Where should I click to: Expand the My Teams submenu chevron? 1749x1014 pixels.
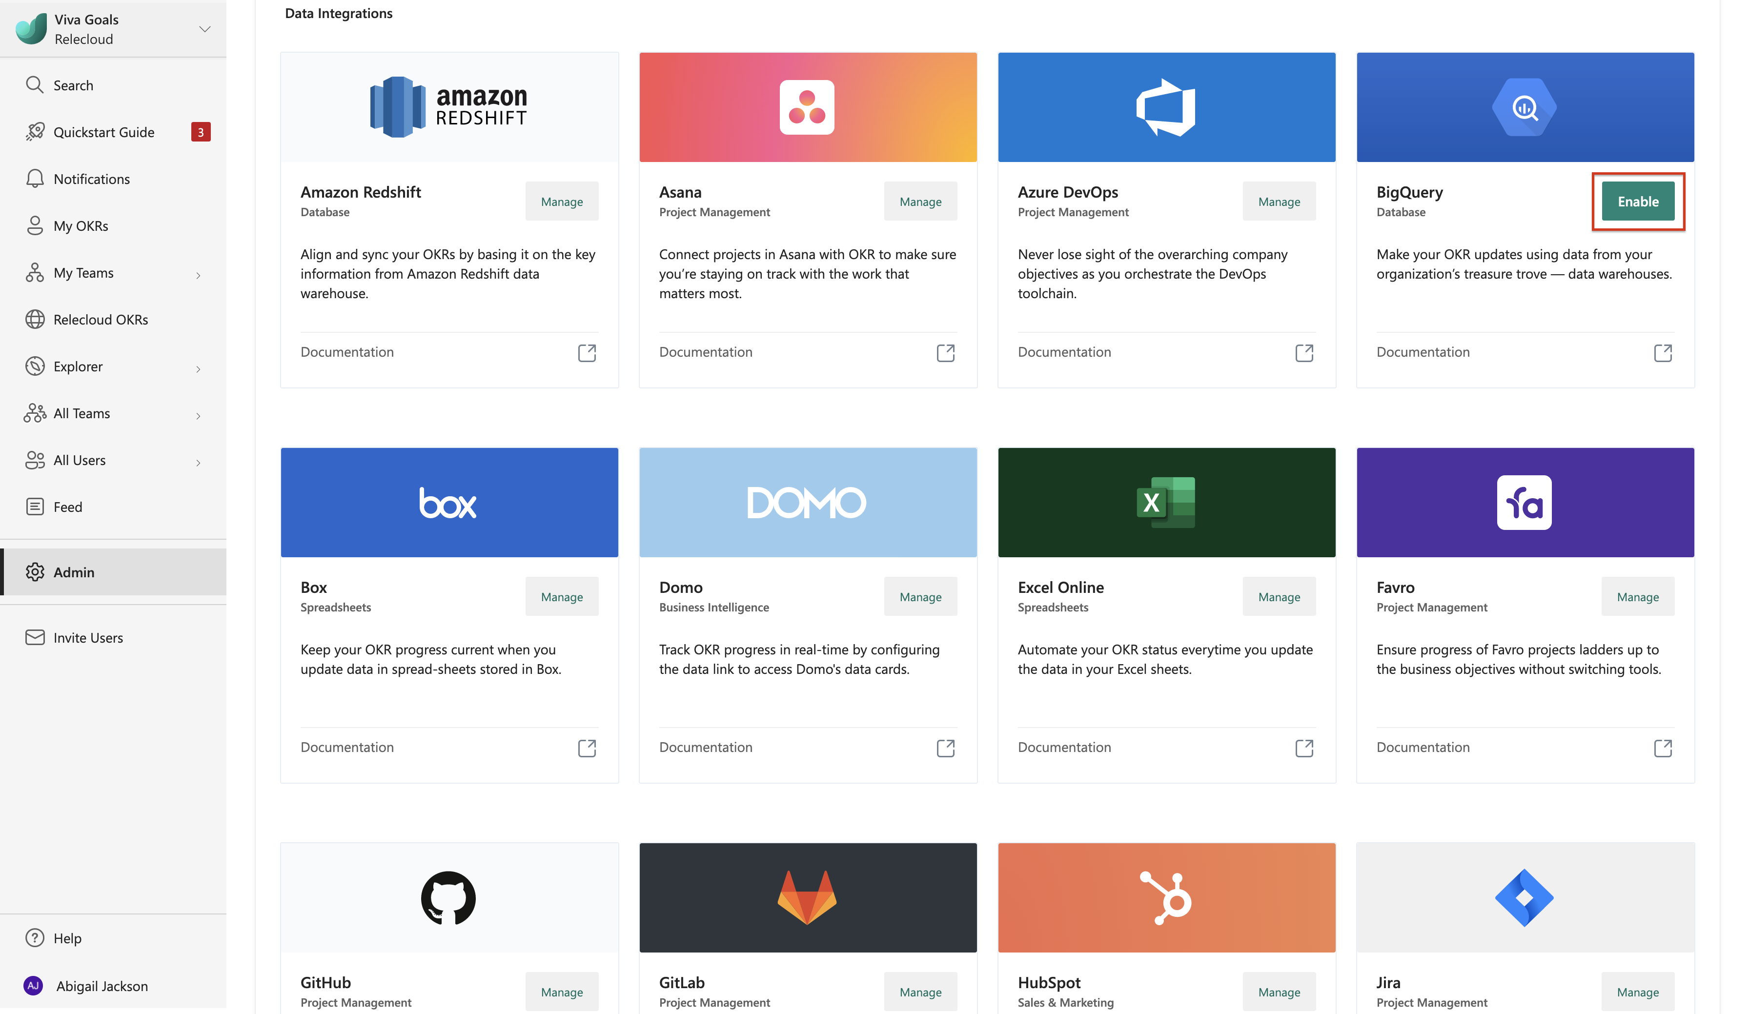pos(199,276)
